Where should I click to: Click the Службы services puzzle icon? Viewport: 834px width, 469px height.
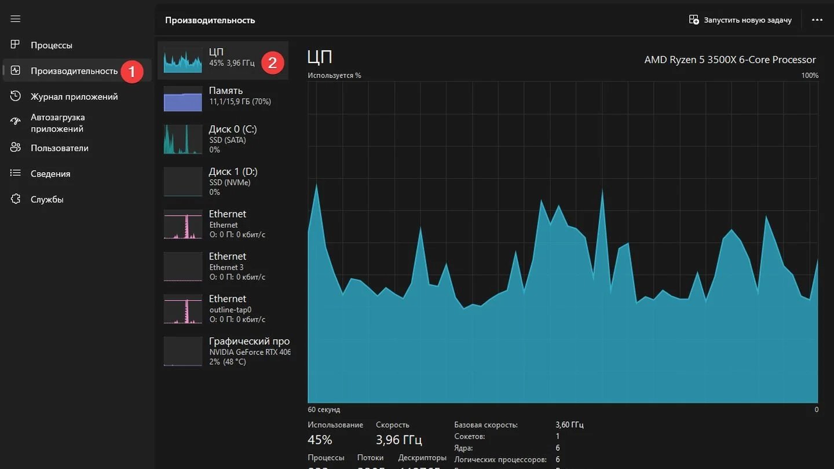(16, 199)
